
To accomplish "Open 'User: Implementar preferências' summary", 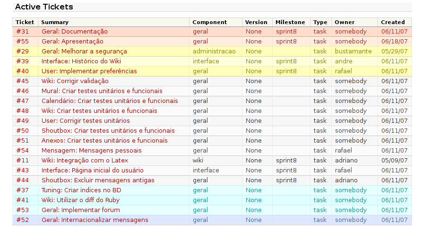I will [x=89, y=71].
